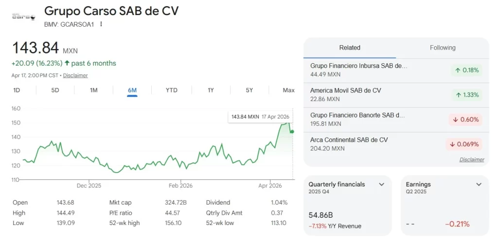
Task: Open Arca Continental SAB de CV stock
Action: tap(349, 140)
